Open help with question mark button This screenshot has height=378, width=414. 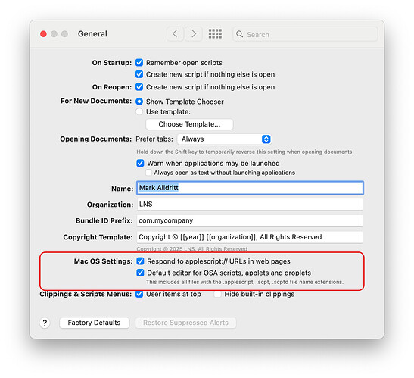(x=45, y=323)
